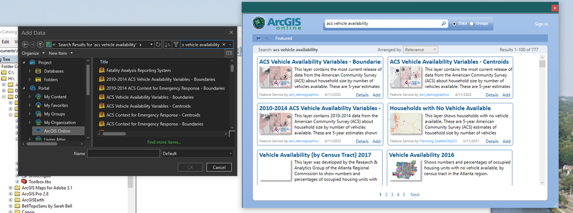Screen dimensions: 573x213
Task: Clear the vehicle availability search text
Action: pos(224,45)
